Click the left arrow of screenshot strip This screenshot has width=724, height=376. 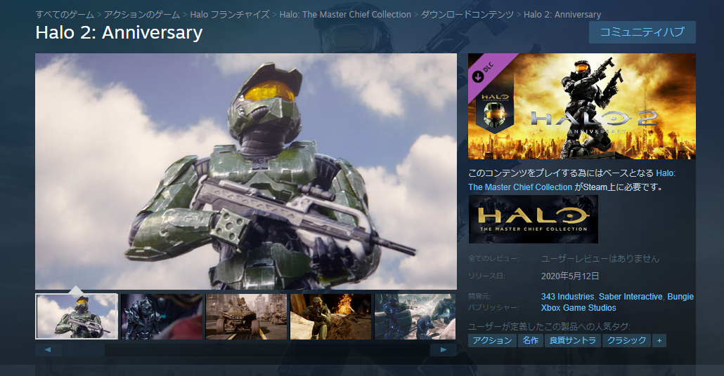click(48, 350)
